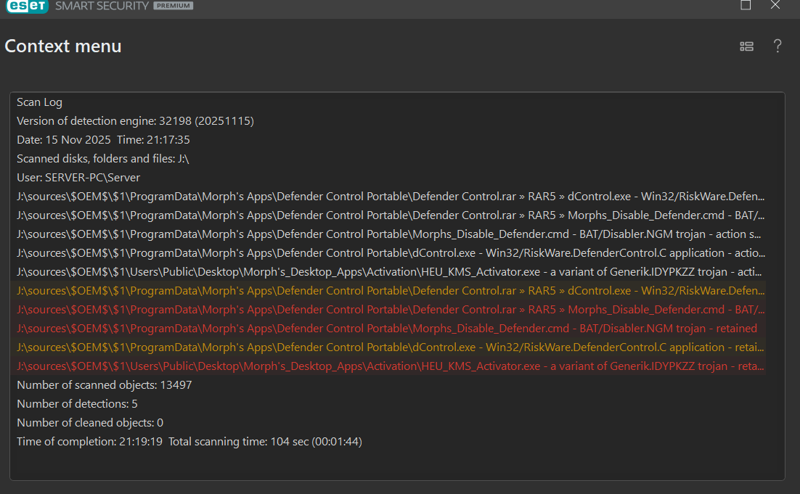Maximize the ESET window
This screenshot has height=494, width=800.
pyautogui.click(x=746, y=5)
